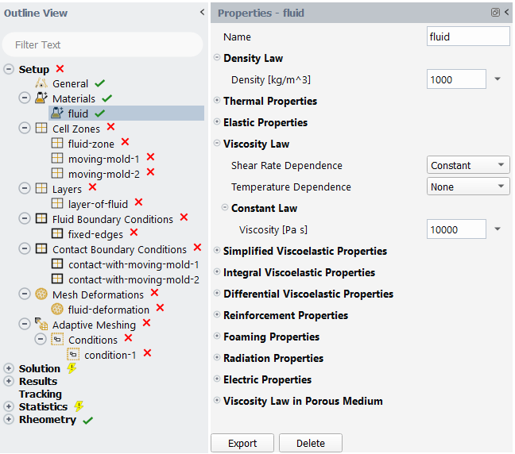The width and height of the screenshot is (515, 454).
Task: Select the layer-of-fluid tree item
Action: pos(98,204)
